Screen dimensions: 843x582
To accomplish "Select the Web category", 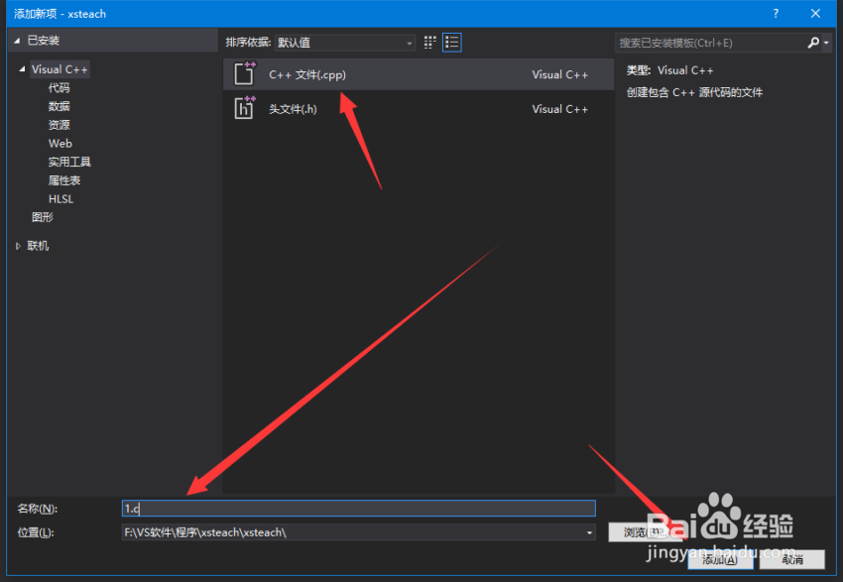I will point(60,144).
